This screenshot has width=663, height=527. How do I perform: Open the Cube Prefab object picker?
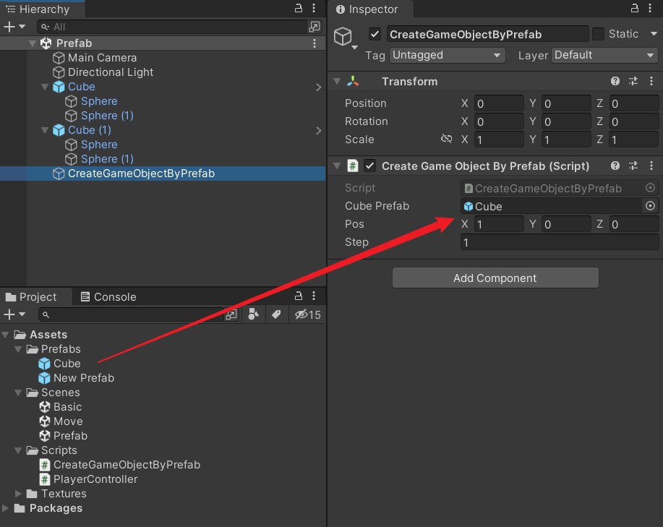point(650,206)
